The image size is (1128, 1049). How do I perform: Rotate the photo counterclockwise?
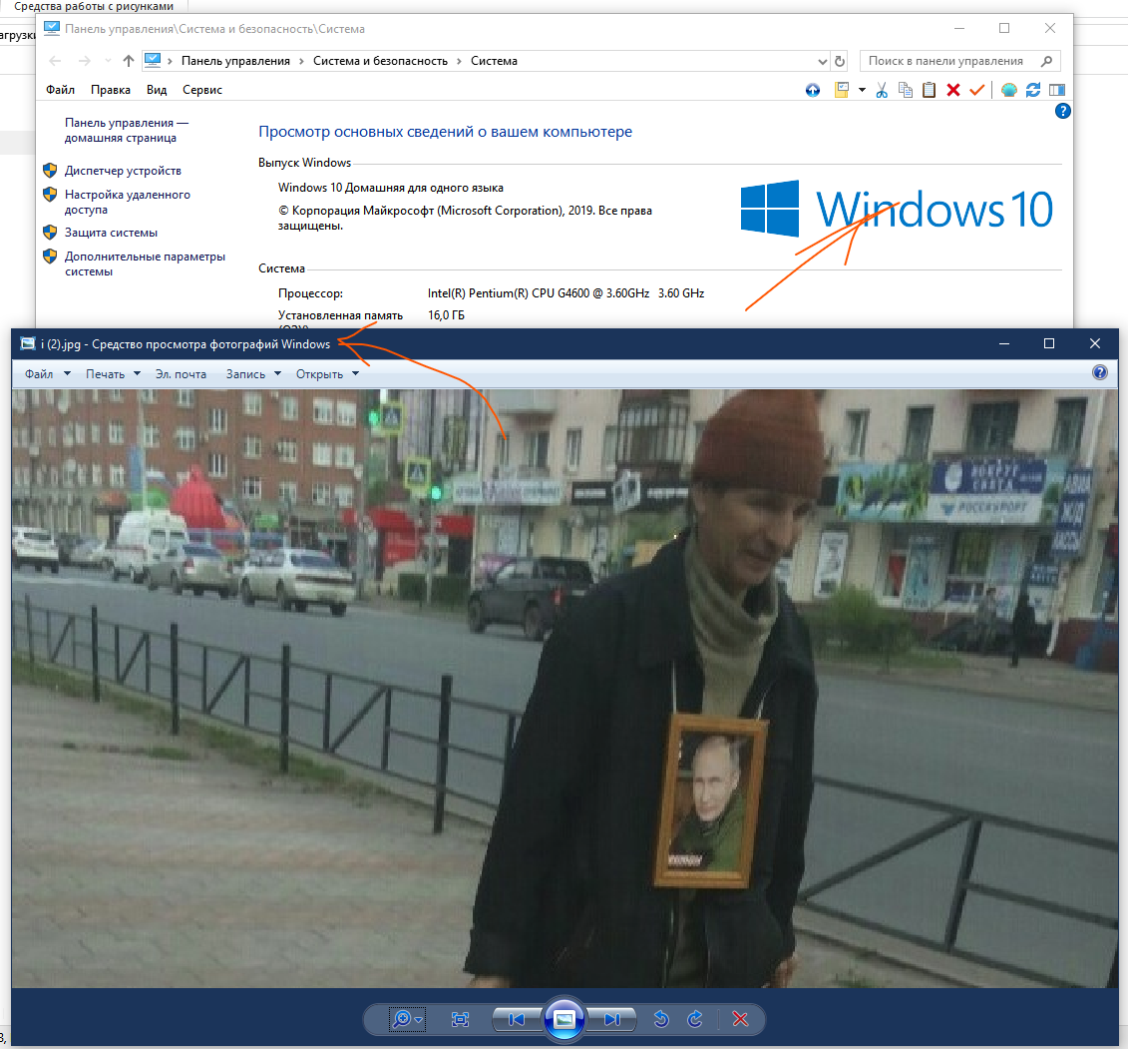[x=660, y=1019]
